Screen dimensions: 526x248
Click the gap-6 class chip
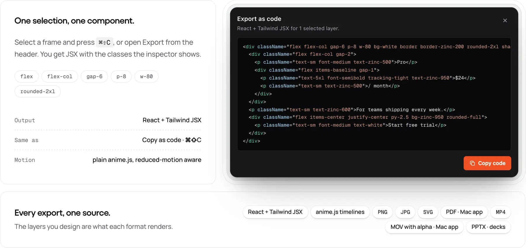pyautogui.click(x=94, y=77)
